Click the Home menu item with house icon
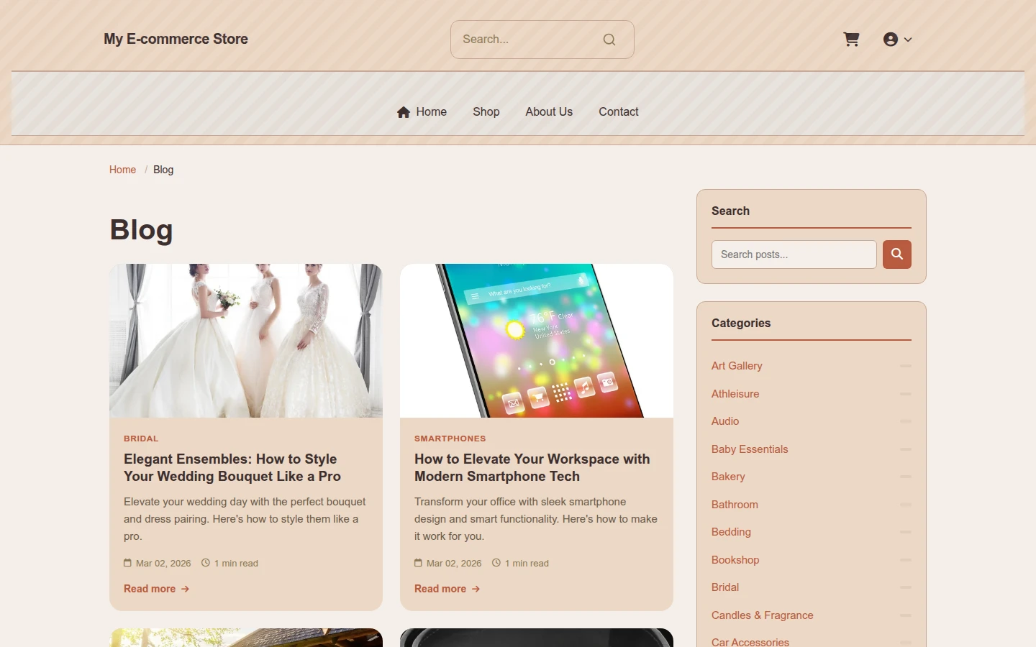Screen dimensions: 1036x647 422,112
